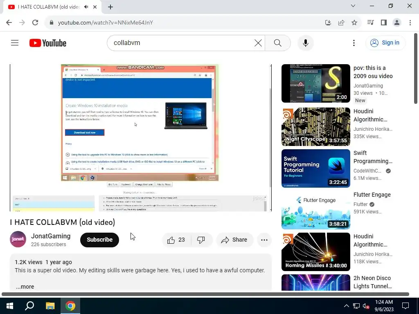Open Windows notification center

coord(405,306)
